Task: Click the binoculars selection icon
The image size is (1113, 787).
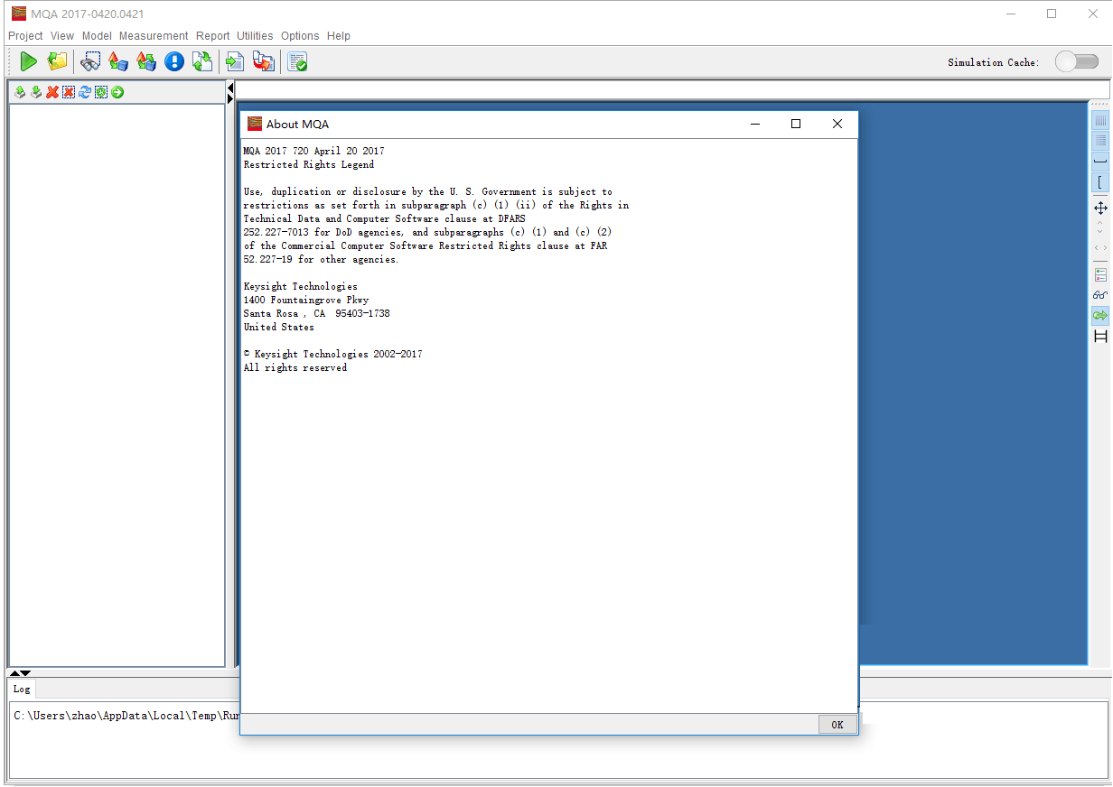Action: pyautogui.click(x=90, y=61)
